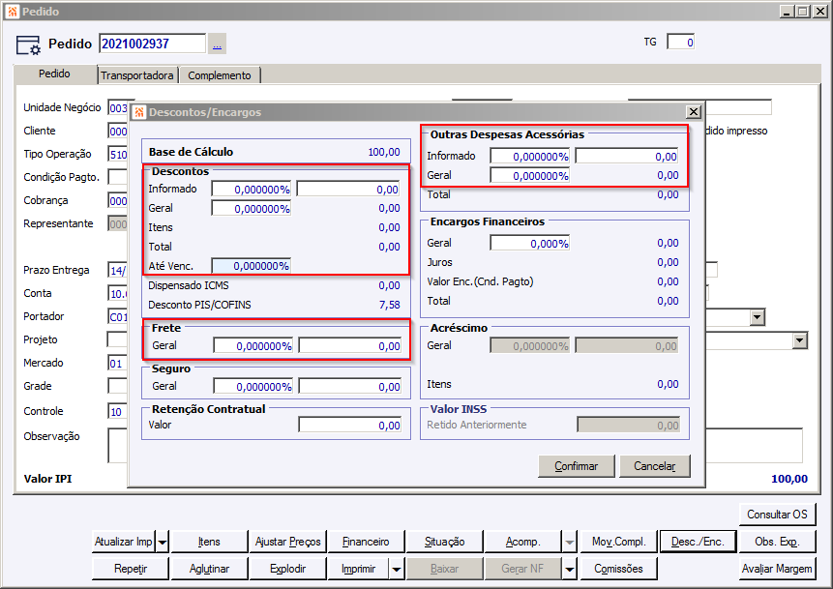Click the Tipo Operação field

click(118, 154)
